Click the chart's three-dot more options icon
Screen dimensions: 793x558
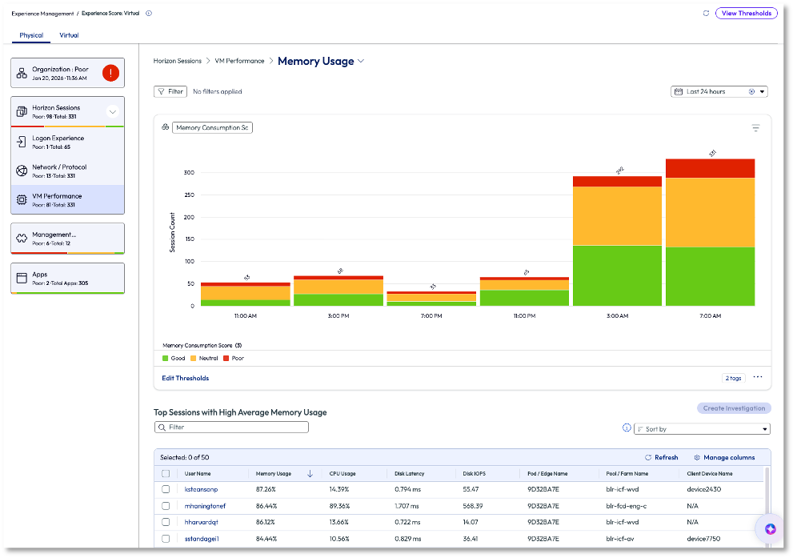pos(757,378)
